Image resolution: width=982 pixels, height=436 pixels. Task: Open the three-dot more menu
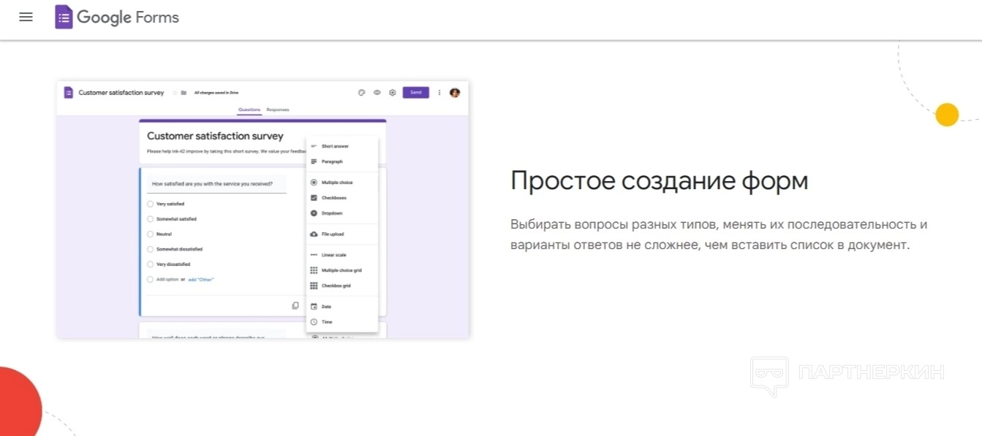(x=439, y=93)
